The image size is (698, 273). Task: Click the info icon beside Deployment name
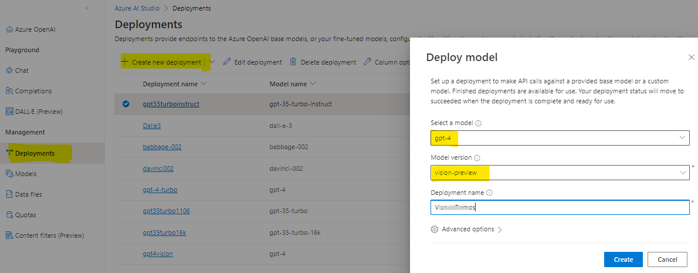tap(489, 193)
